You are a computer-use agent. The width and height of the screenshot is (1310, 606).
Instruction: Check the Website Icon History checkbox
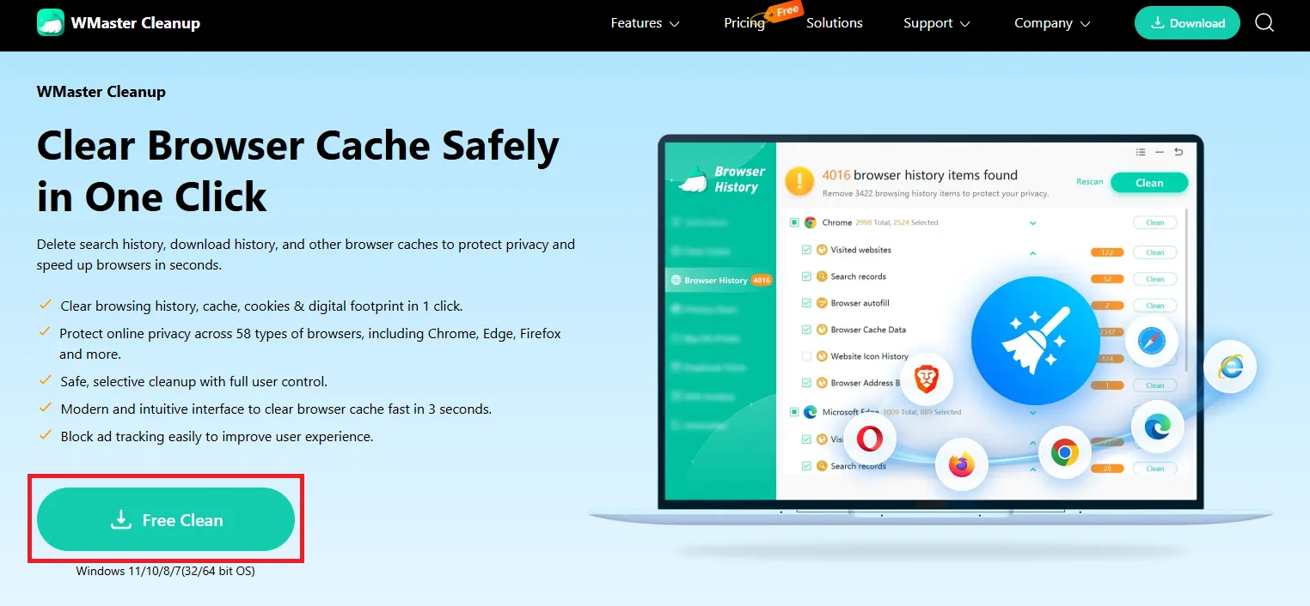click(806, 356)
